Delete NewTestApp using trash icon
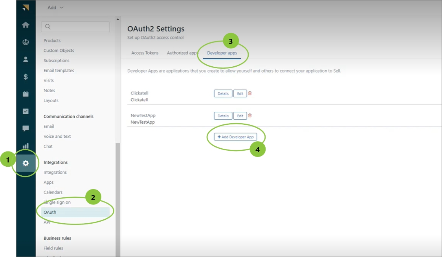Image resolution: width=442 pixels, height=257 pixels. [x=250, y=115]
